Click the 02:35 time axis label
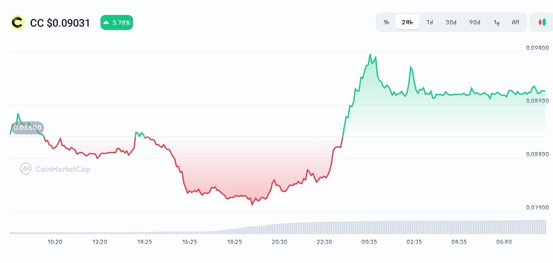This screenshot has height=263, width=553. 414,242
